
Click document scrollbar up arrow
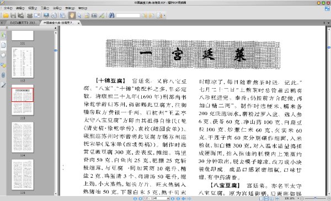(329, 29)
